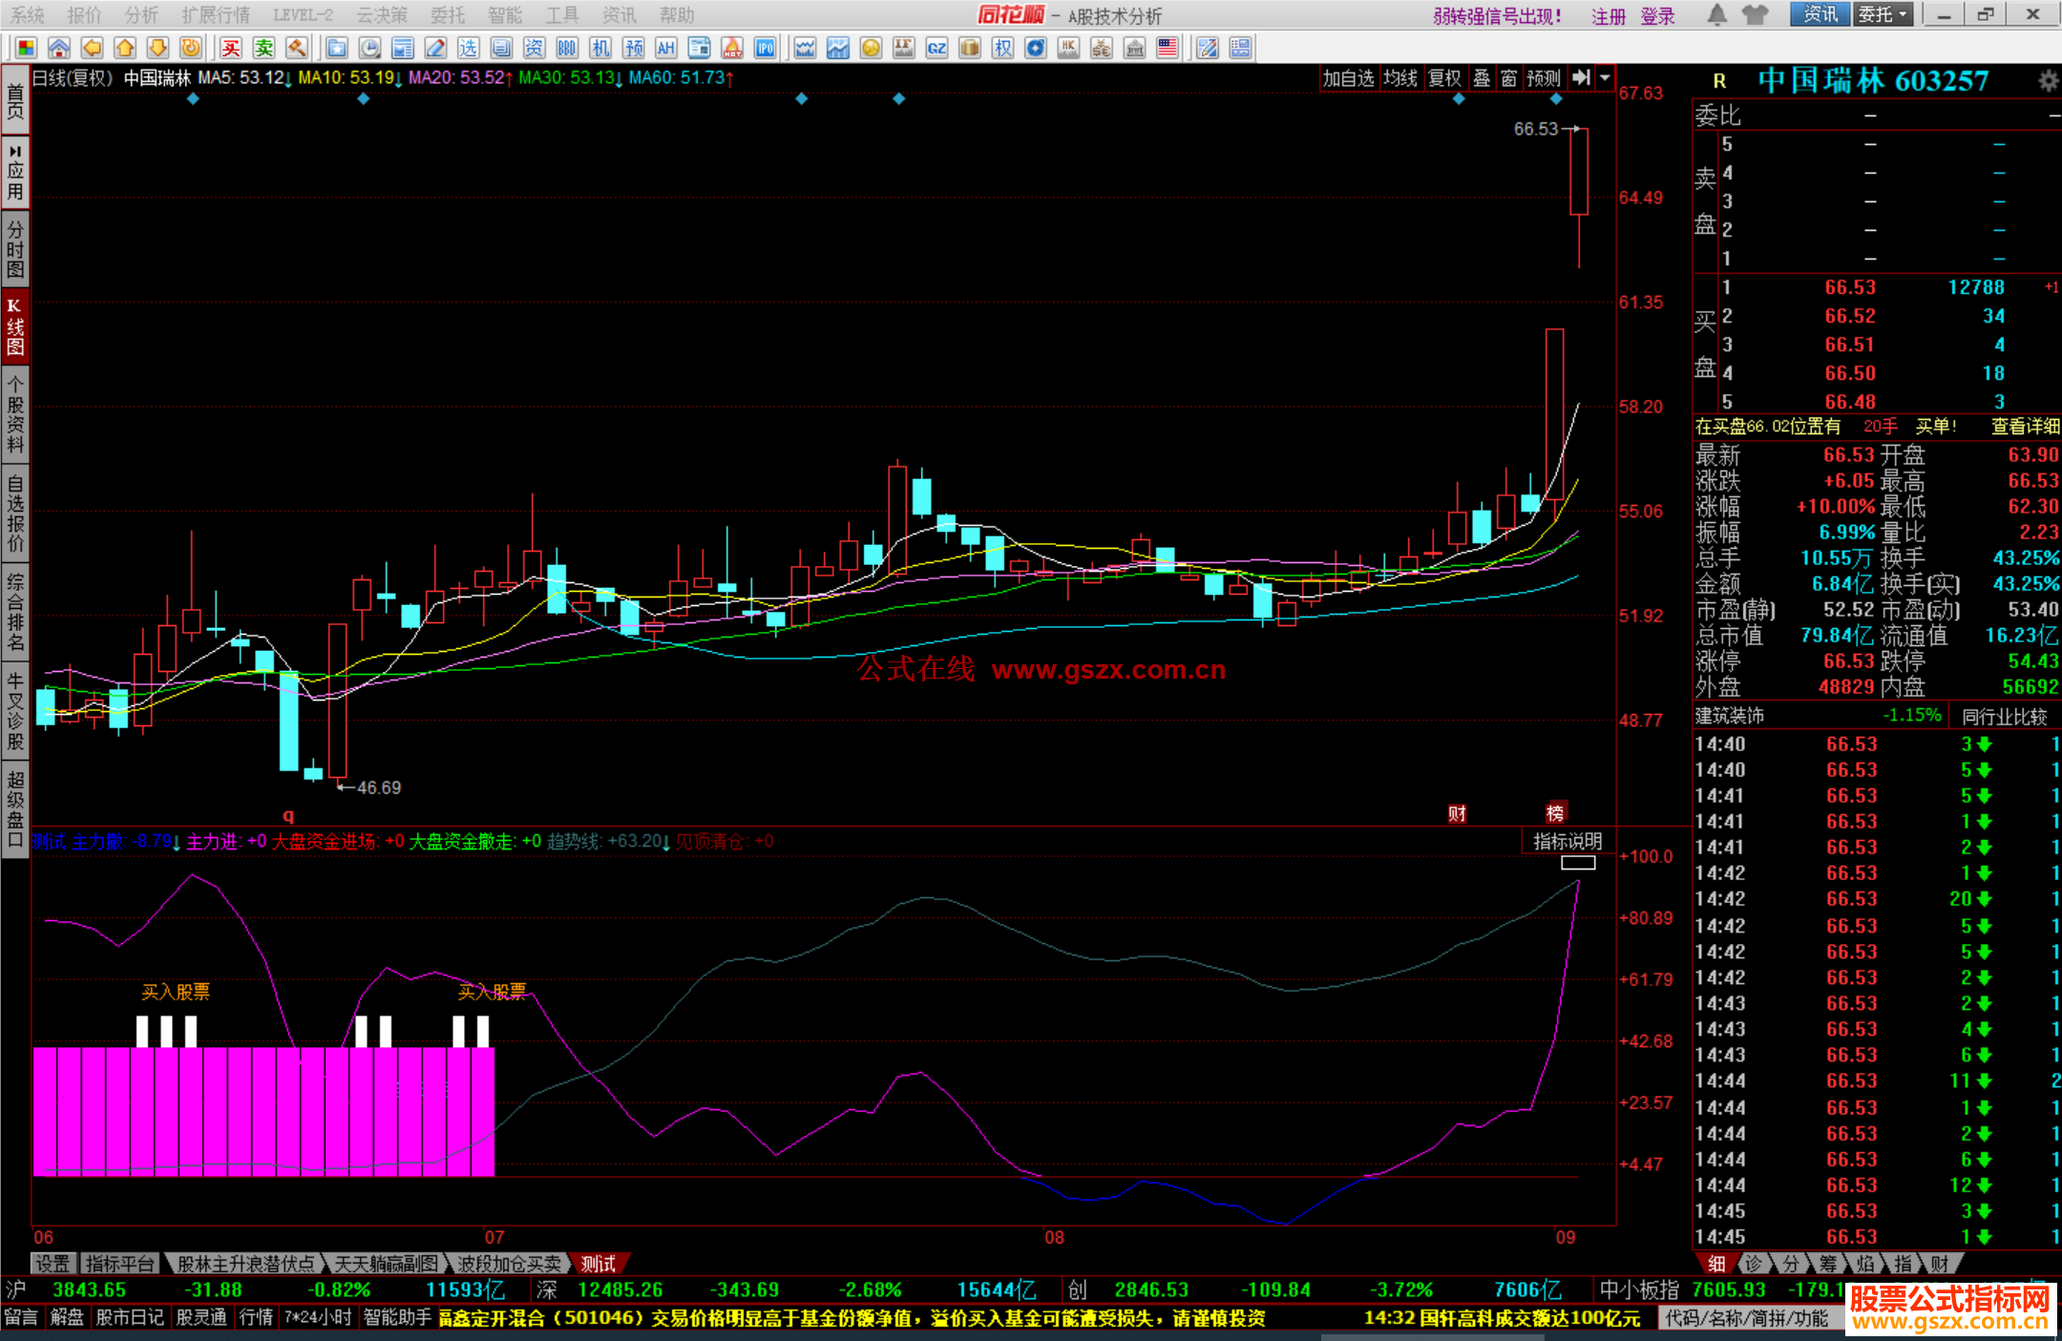Expand chart toolbar dropdown arrow
This screenshot has width=2062, height=1341.
(1606, 78)
